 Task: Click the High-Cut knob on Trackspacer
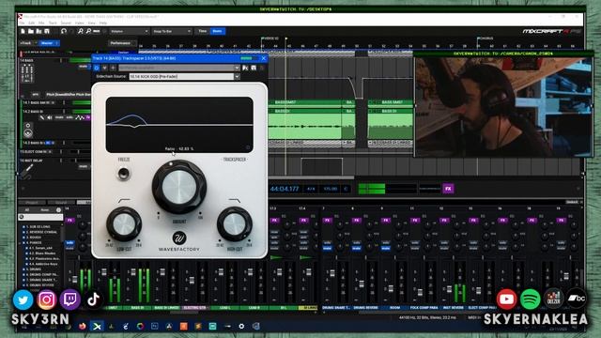(234, 224)
